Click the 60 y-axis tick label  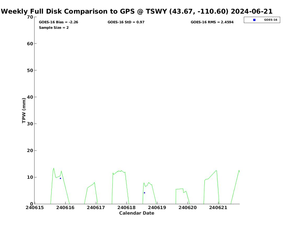(30, 44)
